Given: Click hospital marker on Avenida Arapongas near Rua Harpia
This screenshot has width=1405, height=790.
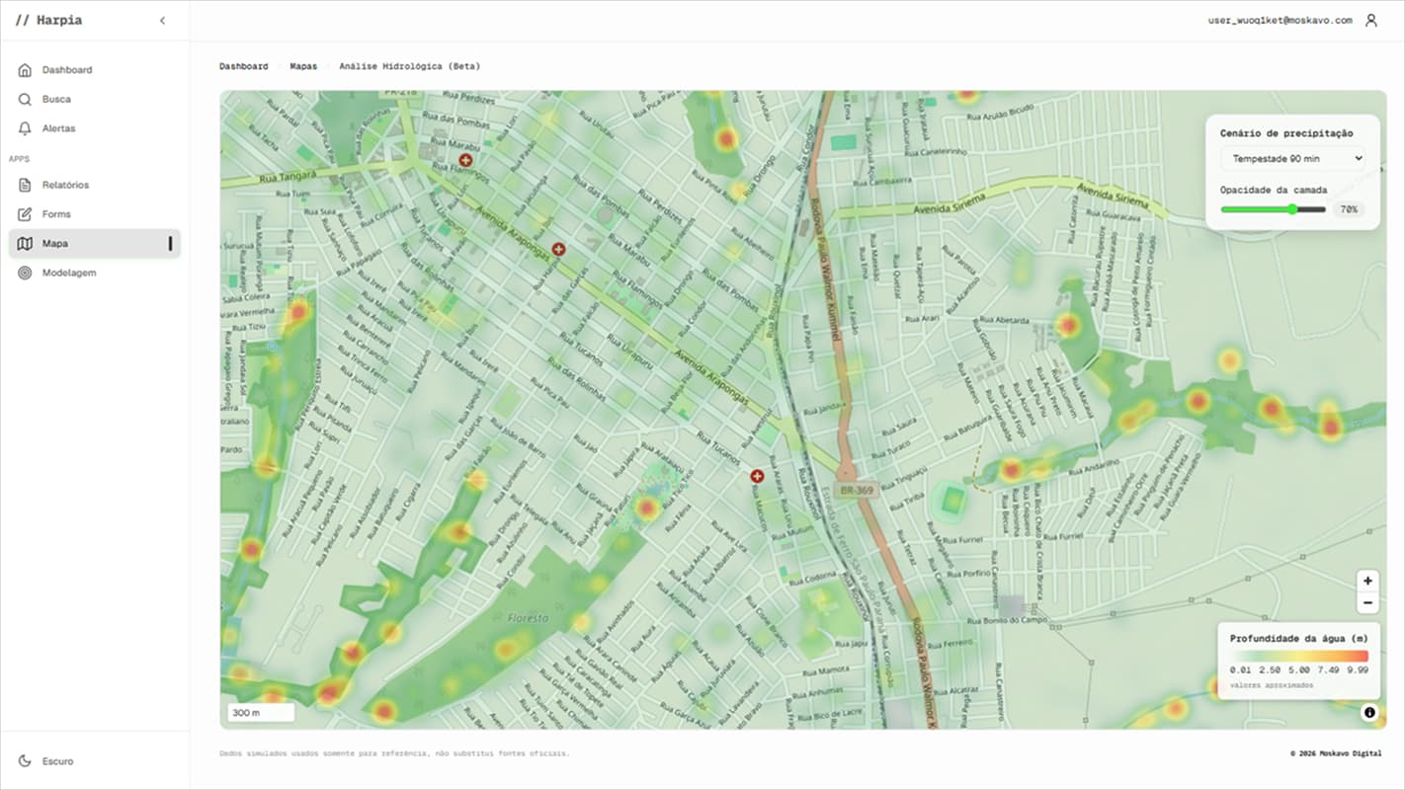Looking at the screenshot, I should coord(558,249).
